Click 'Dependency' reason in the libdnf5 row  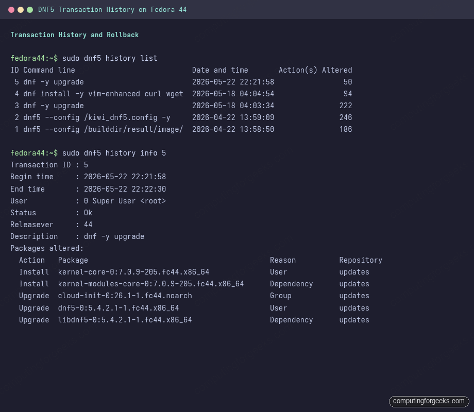(292, 320)
